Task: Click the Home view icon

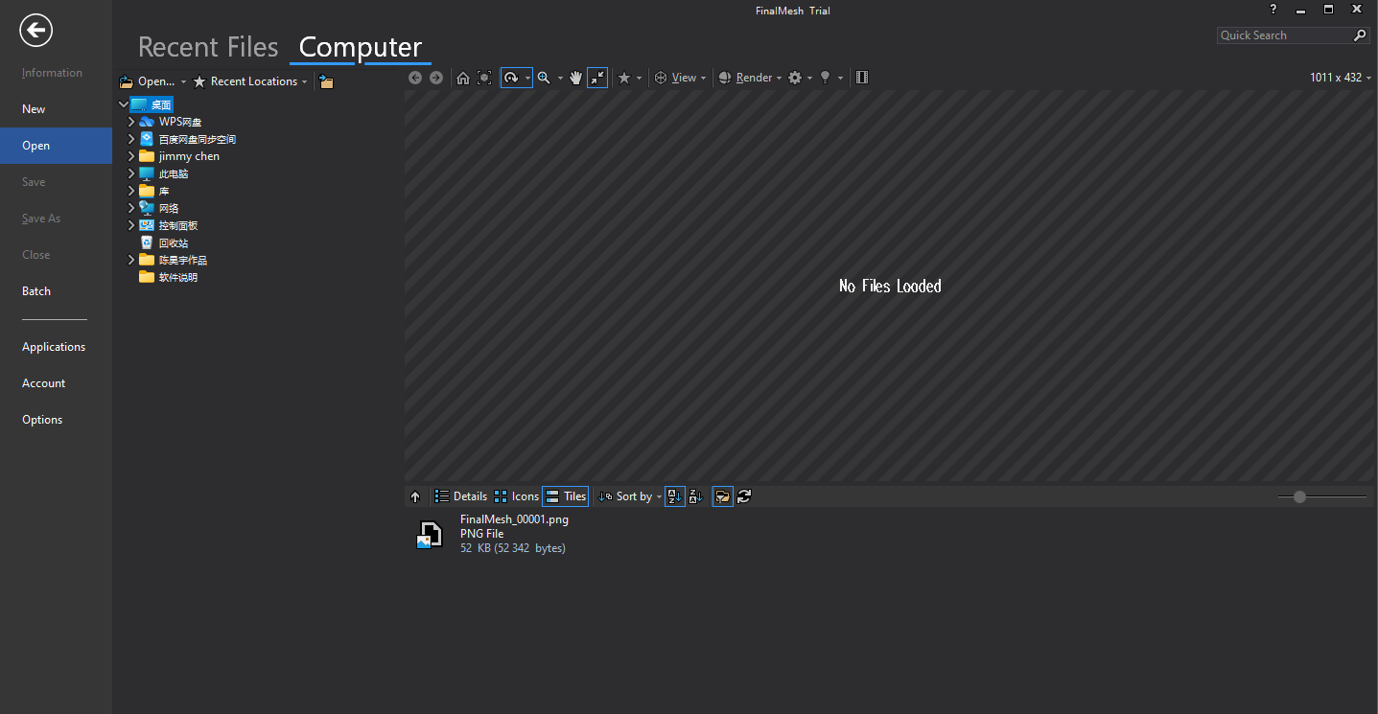Action: pos(462,78)
